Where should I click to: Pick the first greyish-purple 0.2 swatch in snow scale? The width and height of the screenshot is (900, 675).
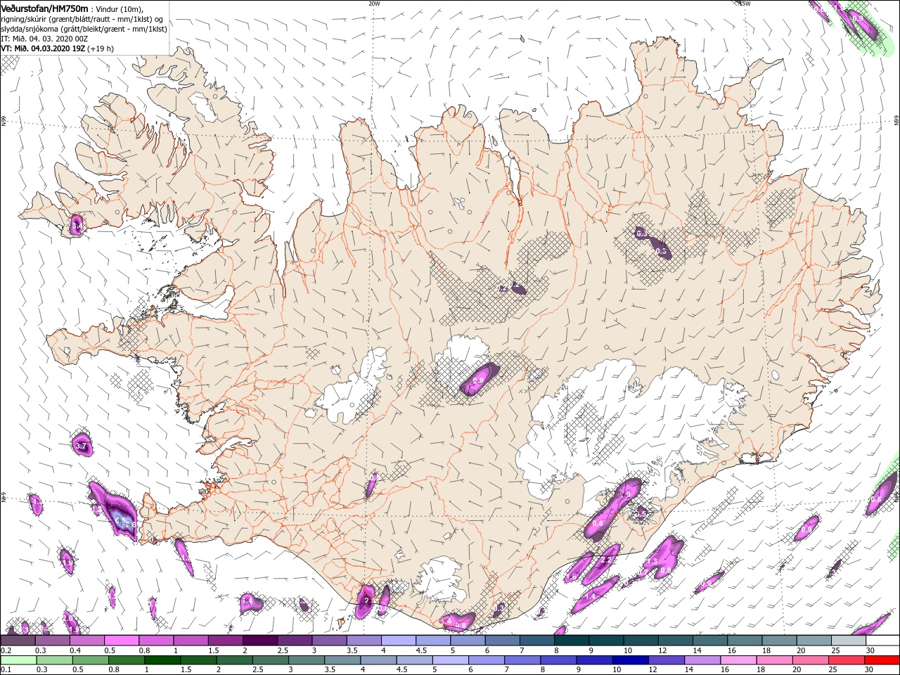(x=18, y=641)
